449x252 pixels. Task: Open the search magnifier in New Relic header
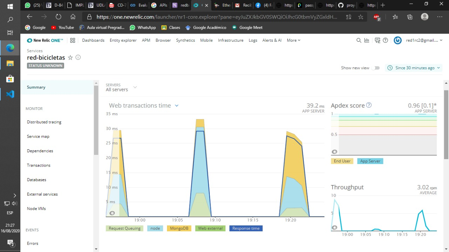pos(358,40)
